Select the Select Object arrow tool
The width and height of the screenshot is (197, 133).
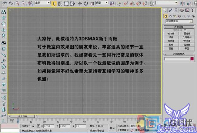point(54,3)
